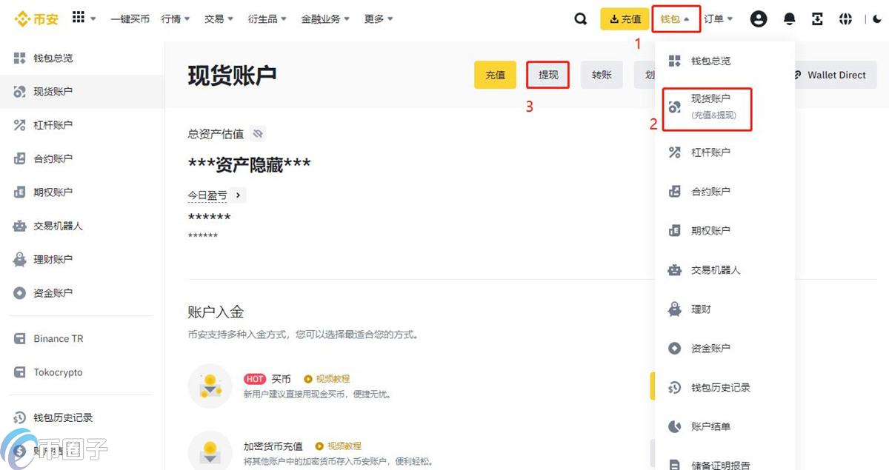Viewport: 889px width, 470px height.
Task: Click the desktop app download icon
Action: coord(816,19)
